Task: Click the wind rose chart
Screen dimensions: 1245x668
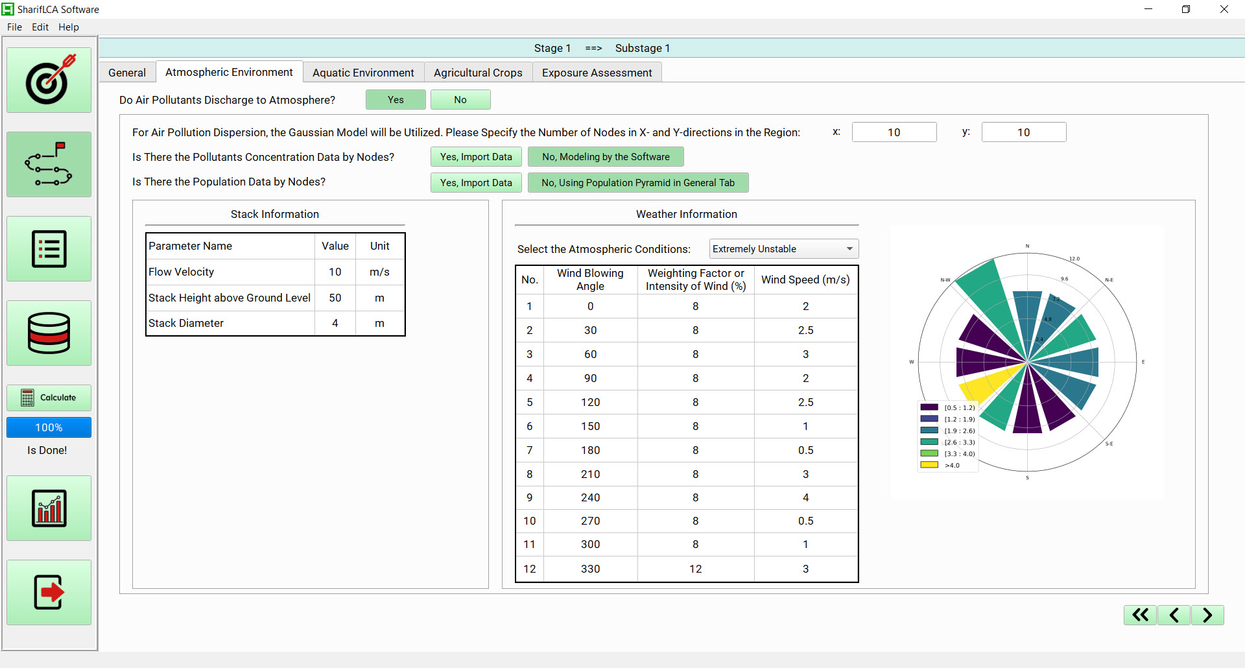Action: [x=1027, y=362]
